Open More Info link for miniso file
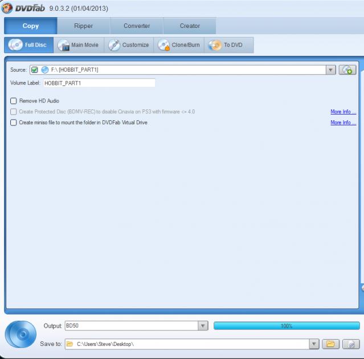The height and width of the screenshot is (359, 364). [343, 123]
